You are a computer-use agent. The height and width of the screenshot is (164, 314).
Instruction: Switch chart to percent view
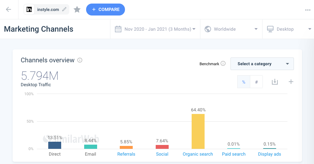[244, 82]
